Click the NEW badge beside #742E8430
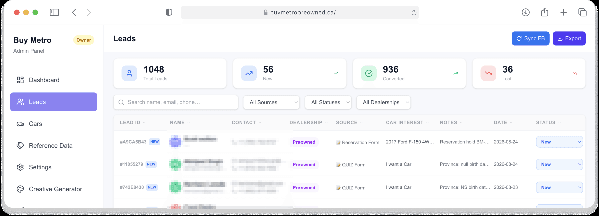 (152, 187)
